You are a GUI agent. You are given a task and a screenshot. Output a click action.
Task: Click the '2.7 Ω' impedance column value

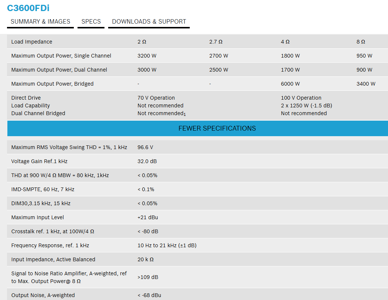[216, 42]
